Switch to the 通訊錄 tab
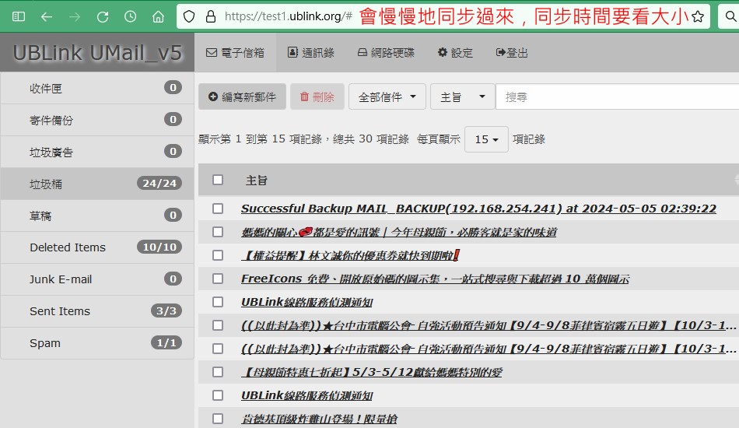The height and width of the screenshot is (428, 739). click(310, 53)
